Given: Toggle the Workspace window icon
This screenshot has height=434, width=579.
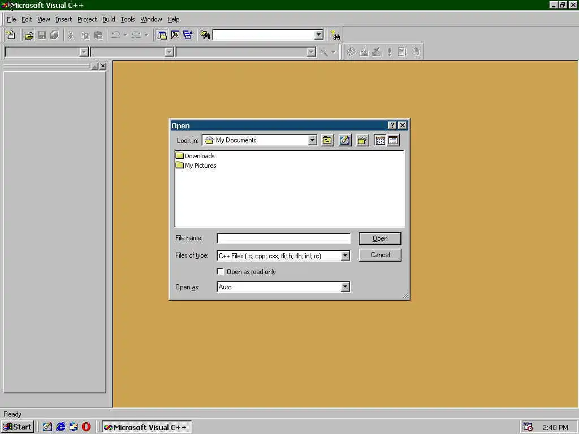Looking at the screenshot, I should point(162,35).
